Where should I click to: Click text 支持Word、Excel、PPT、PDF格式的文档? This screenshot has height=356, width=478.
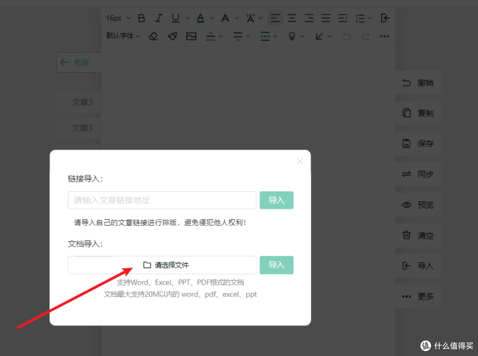(x=181, y=282)
